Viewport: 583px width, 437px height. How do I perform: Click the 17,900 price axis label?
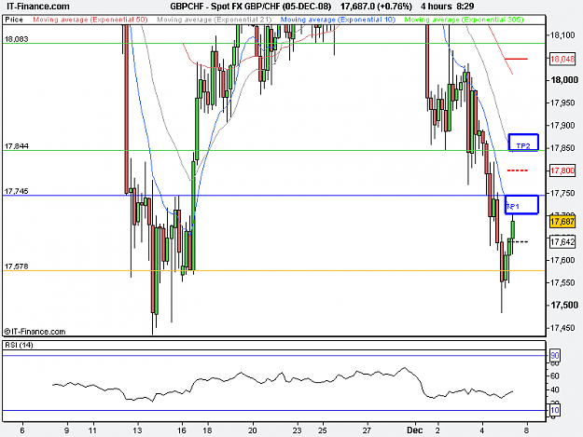pos(562,125)
